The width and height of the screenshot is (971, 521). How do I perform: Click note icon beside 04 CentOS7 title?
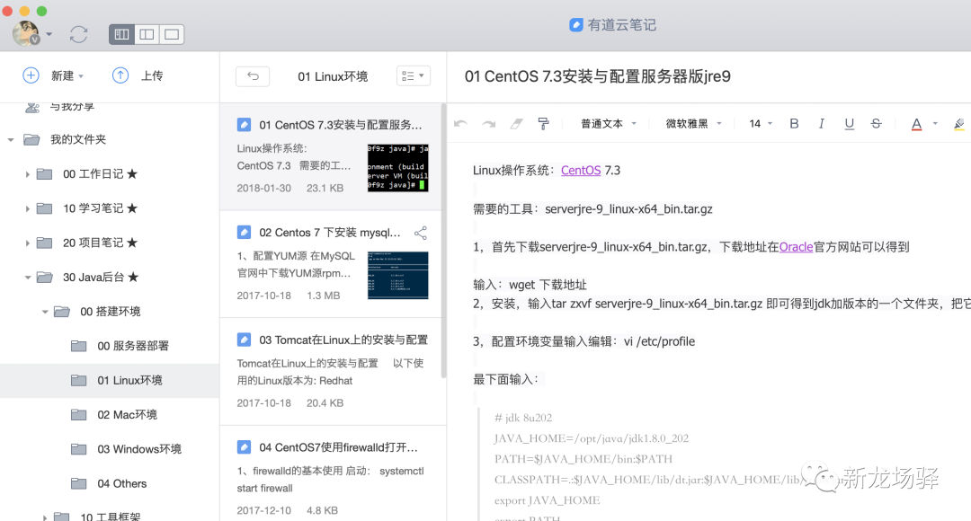click(x=244, y=446)
